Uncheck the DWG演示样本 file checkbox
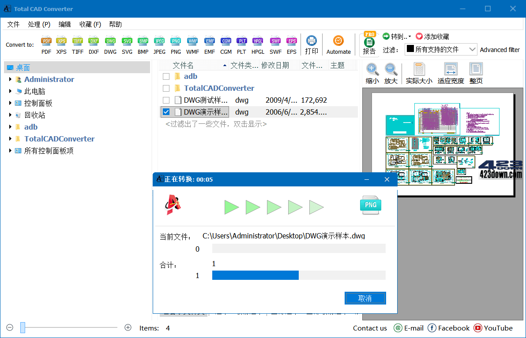 (166, 111)
